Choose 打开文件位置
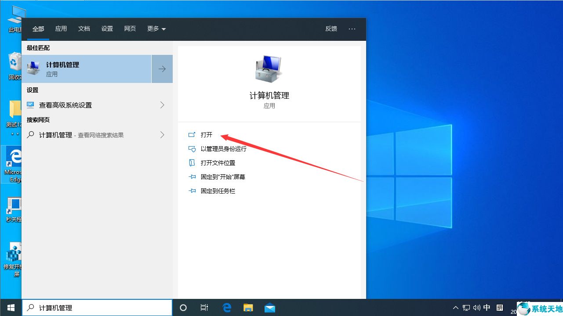 (218, 163)
